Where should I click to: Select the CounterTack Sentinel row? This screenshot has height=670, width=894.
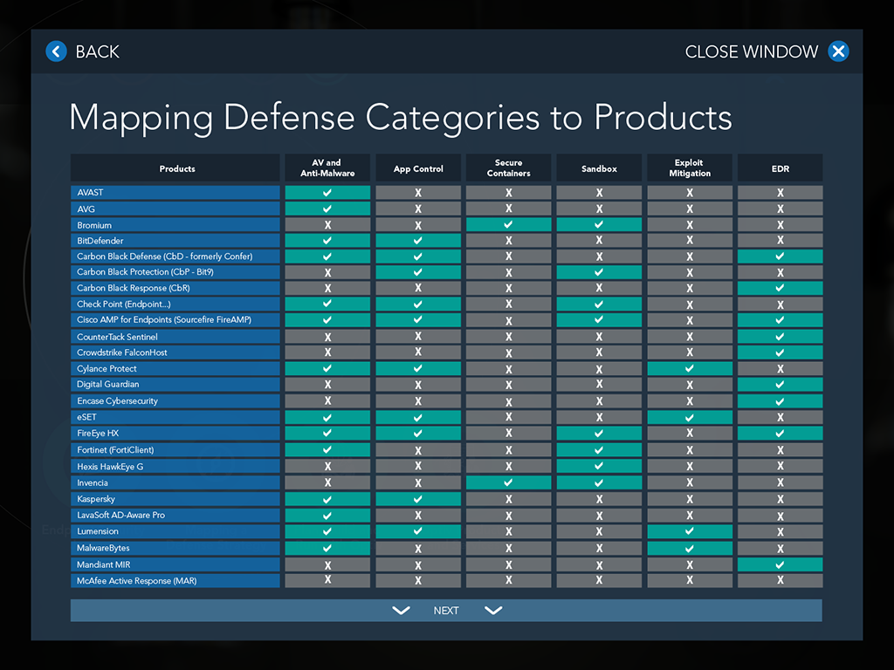tap(175, 337)
